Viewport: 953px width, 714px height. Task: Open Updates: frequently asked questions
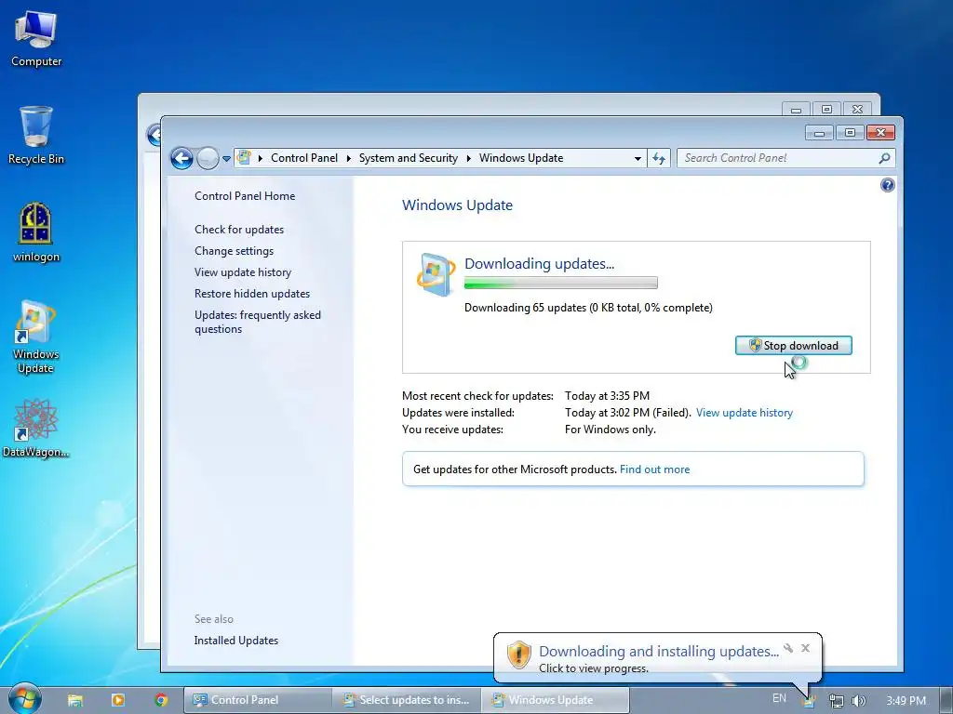257,322
